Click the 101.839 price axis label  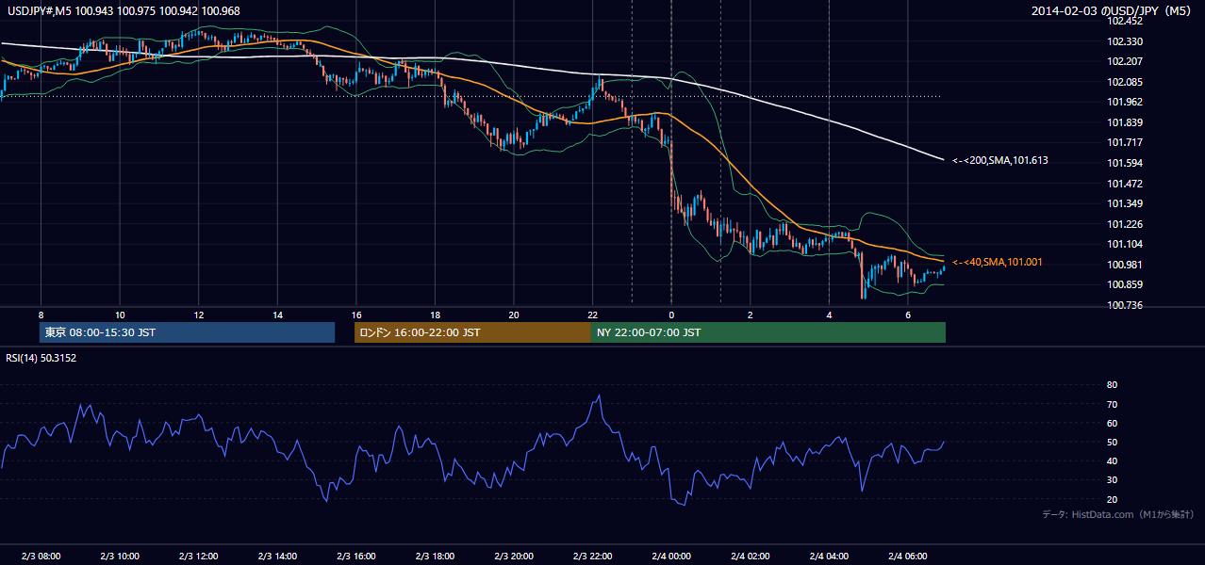pyautogui.click(x=1125, y=122)
